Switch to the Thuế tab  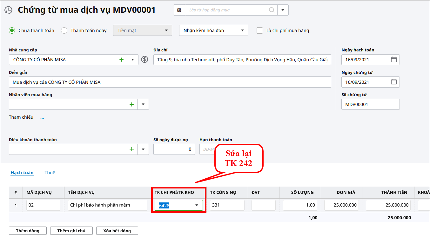(x=50, y=173)
